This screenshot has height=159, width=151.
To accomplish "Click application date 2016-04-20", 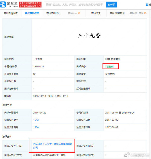I will pos(40,113).
